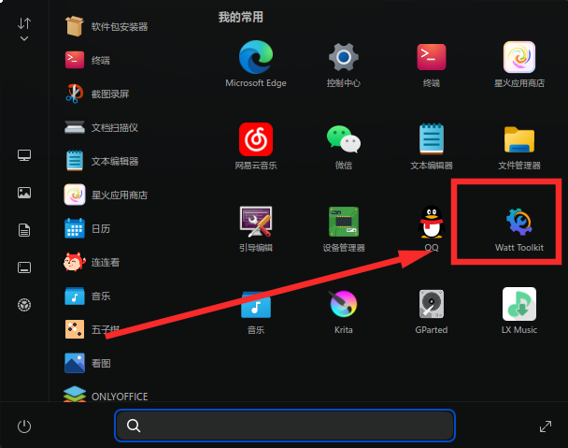The width and height of the screenshot is (568, 448).
Task: Open Microsoft Edge from favorites grid
Action: click(256, 64)
